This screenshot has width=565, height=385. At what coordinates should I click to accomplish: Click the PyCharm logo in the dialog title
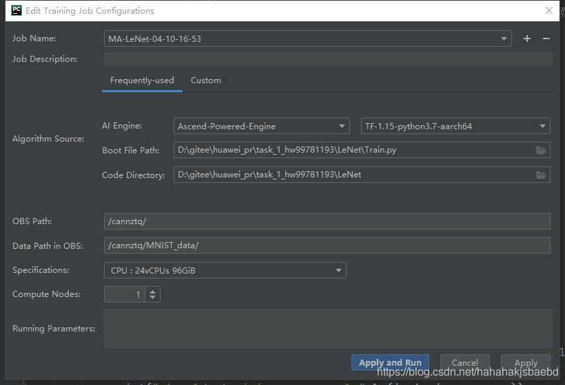[x=17, y=10]
